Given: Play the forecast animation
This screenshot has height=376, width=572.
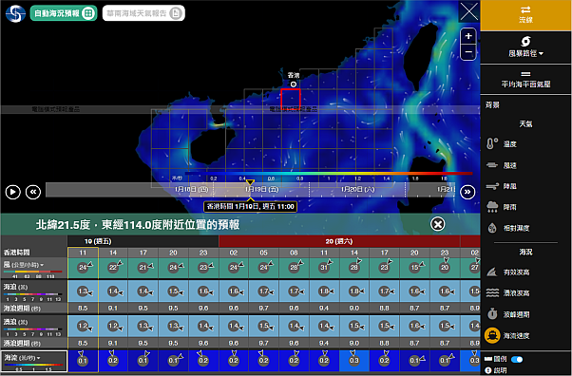Looking at the screenshot, I should tap(12, 192).
